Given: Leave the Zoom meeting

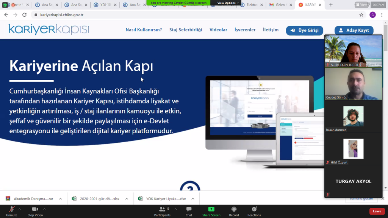Looking at the screenshot, I should (377, 211).
